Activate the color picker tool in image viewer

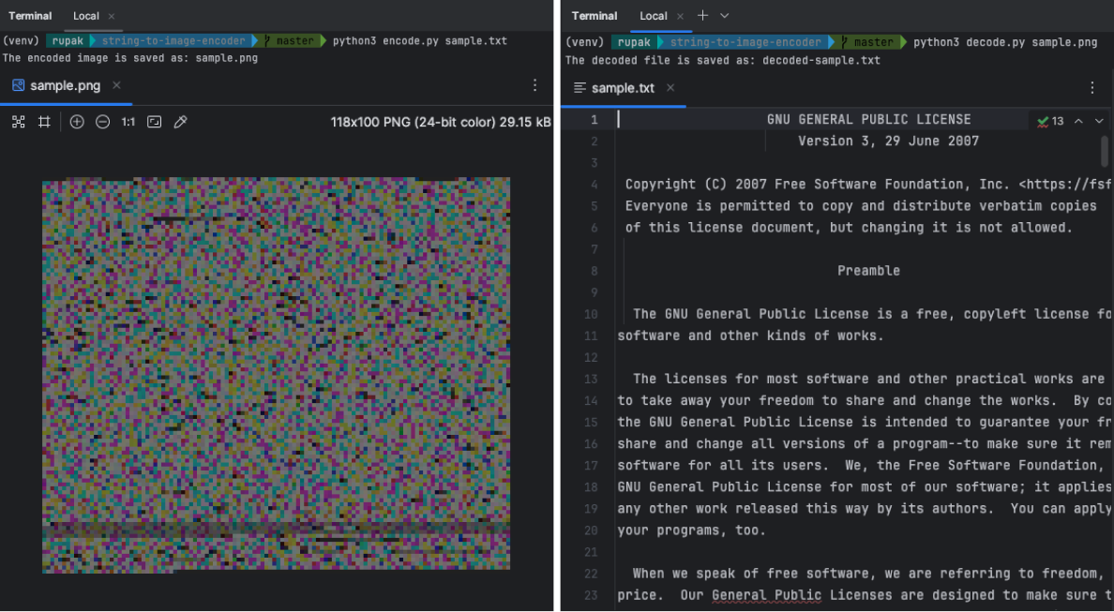click(x=180, y=121)
